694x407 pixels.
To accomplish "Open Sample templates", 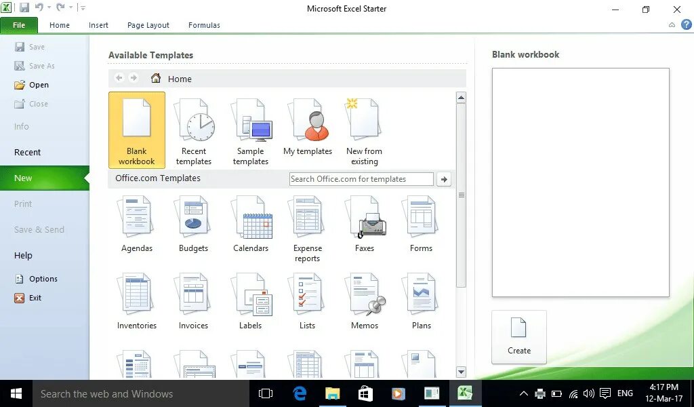I will point(251,132).
